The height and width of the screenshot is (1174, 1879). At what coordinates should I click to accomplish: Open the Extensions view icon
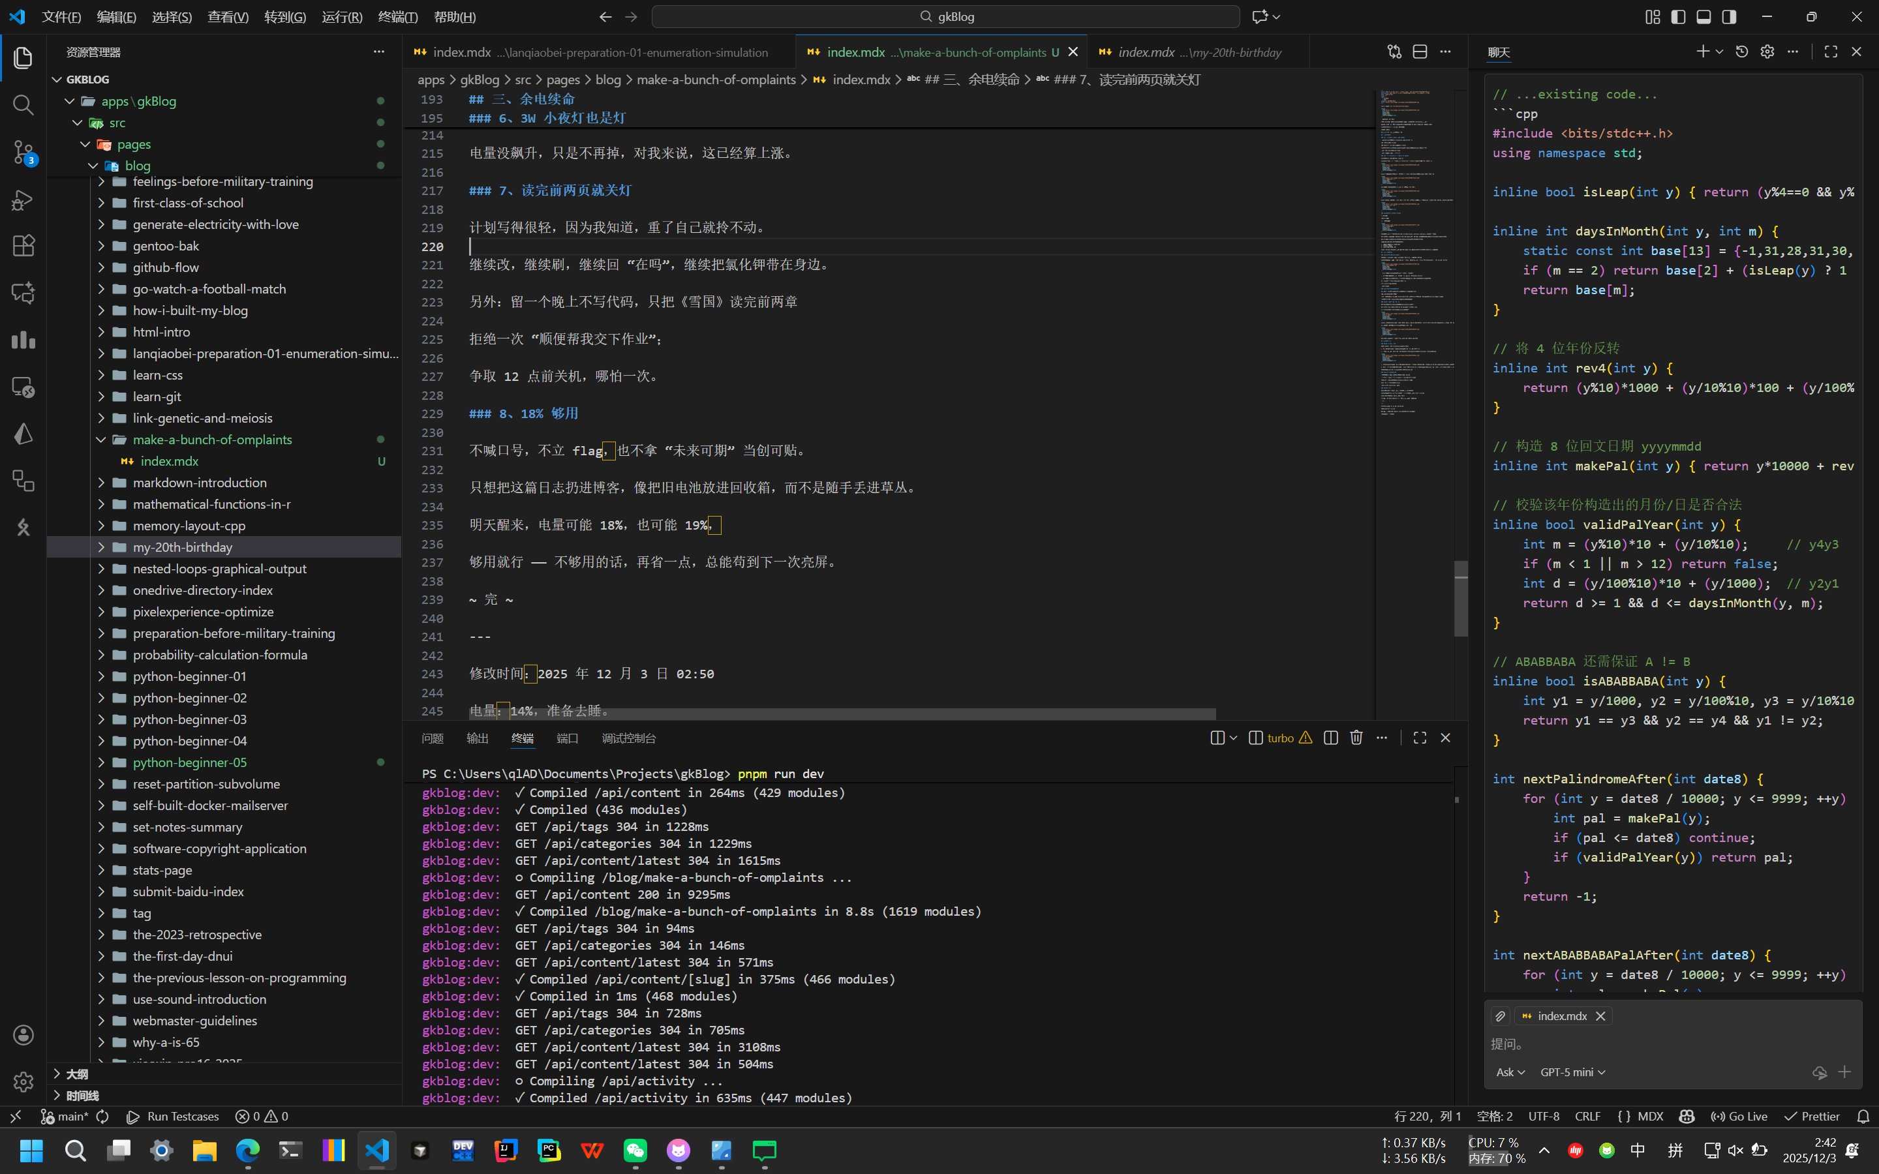pos(23,246)
